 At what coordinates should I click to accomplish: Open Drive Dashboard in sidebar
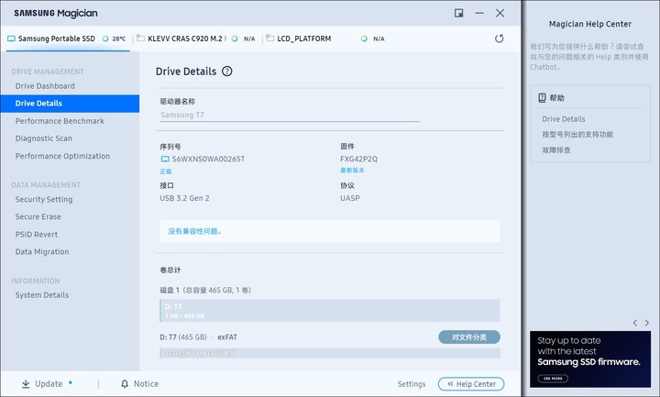[45, 86]
